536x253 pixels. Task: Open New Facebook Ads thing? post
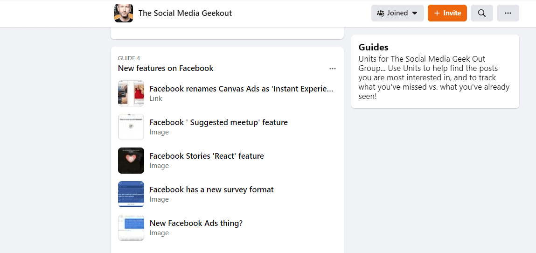196,223
